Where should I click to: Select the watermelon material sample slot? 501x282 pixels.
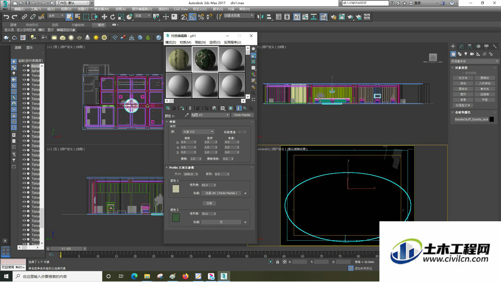point(178,59)
